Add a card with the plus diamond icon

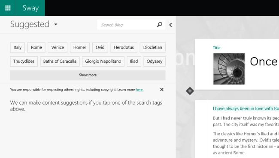coord(190,91)
